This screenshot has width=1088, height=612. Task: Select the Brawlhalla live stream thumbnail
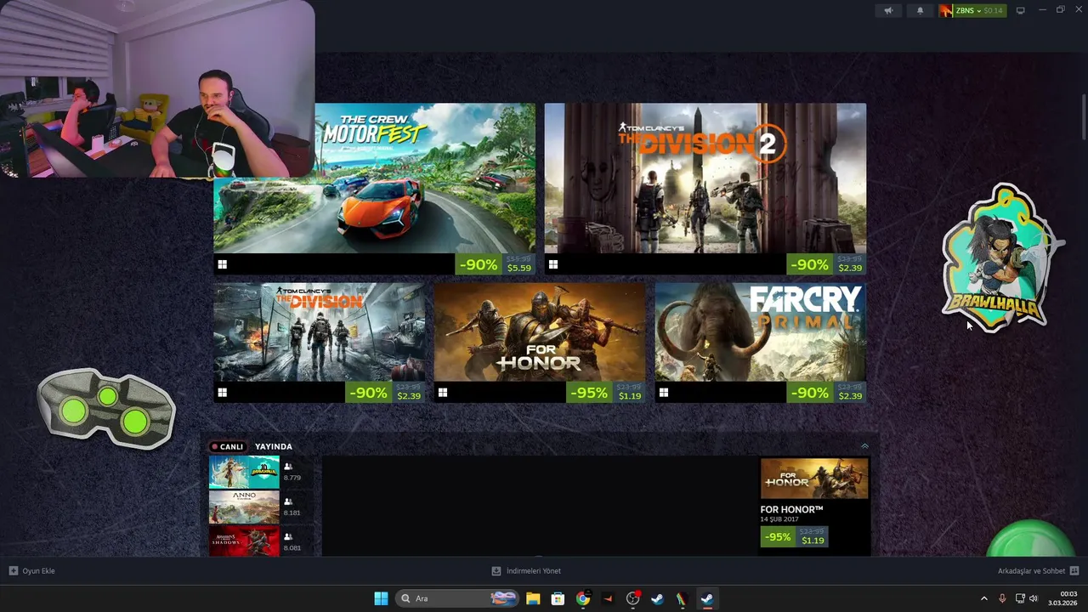point(244,472)
